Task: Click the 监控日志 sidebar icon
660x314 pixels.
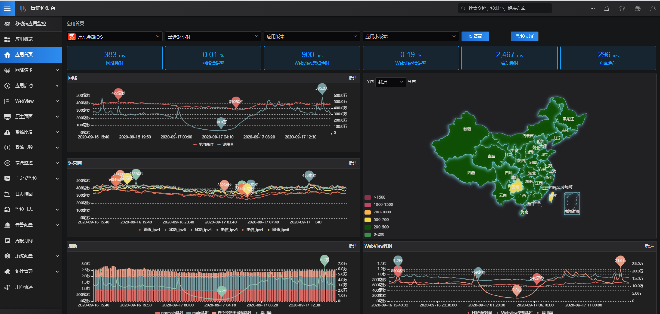Action: [7, 210]
